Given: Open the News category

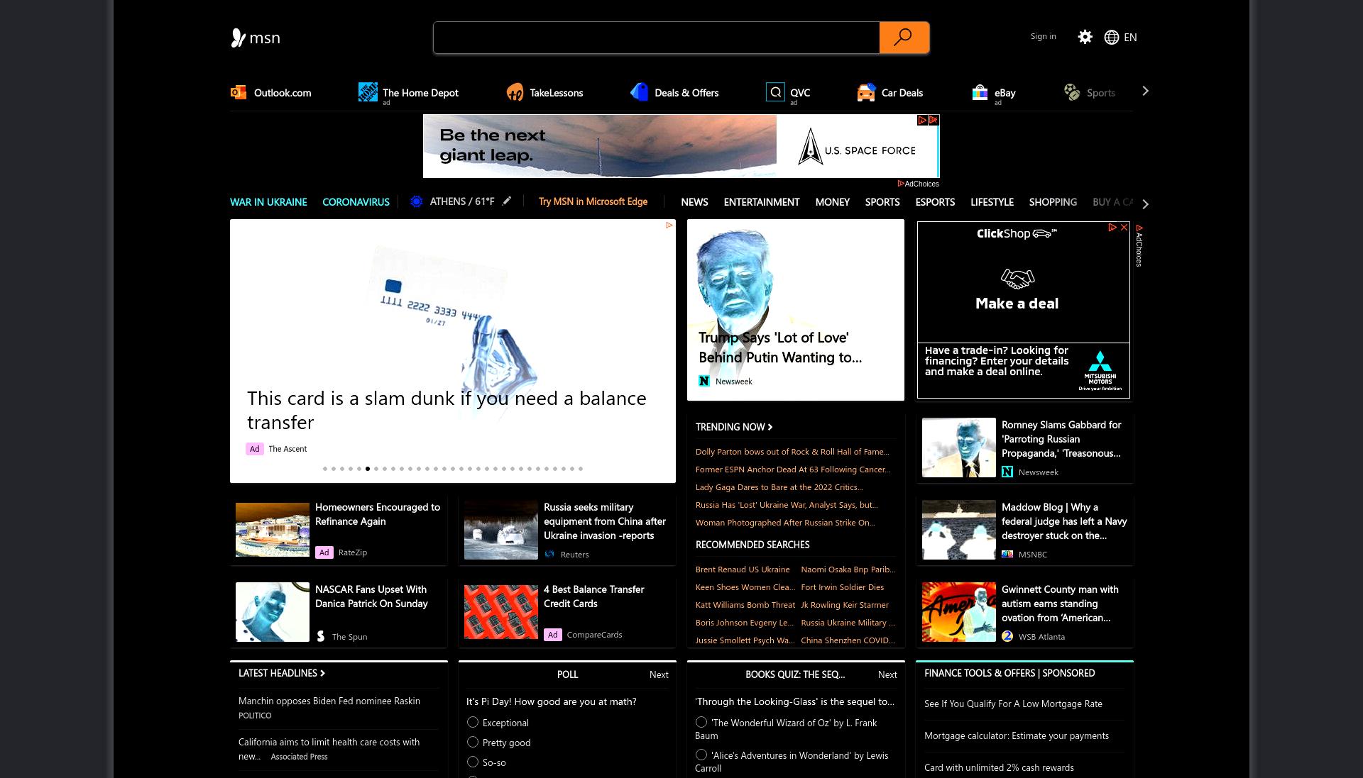Looking at the screenshot, I should pos(694,202).
